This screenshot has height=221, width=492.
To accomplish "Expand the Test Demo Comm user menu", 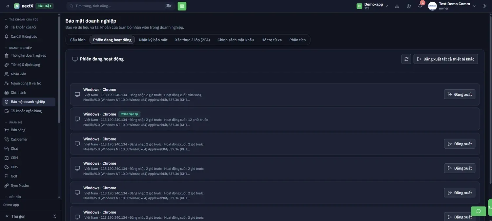I will pos(474,6).
